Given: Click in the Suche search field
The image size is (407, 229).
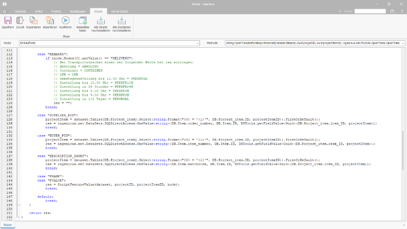Looking at the screenshot, I should point(369,10).
